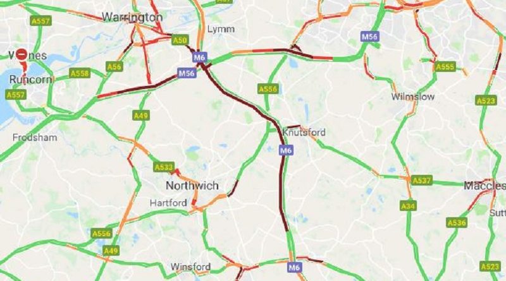
Task: Click the Lymm town label
Action: pos(221,29)
